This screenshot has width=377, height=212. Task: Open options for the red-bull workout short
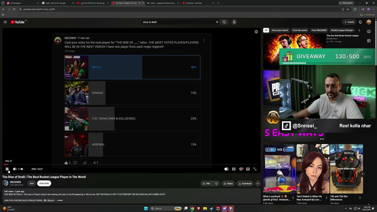tap(293, 198)
